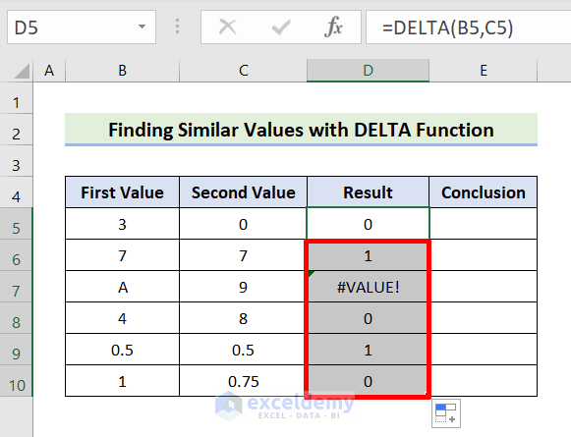The image size is (571, 437).
Task: Select Second Value cell containing 9
Action: 244,287
